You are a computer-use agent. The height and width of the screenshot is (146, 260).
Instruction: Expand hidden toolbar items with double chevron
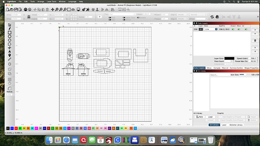[258, 17]
